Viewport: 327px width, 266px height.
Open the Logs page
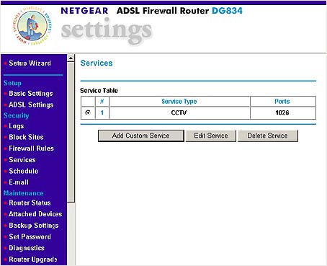click(17, 126)
